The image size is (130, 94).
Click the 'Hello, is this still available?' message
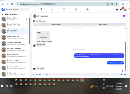pyautogui.click(x=44, y=42)
